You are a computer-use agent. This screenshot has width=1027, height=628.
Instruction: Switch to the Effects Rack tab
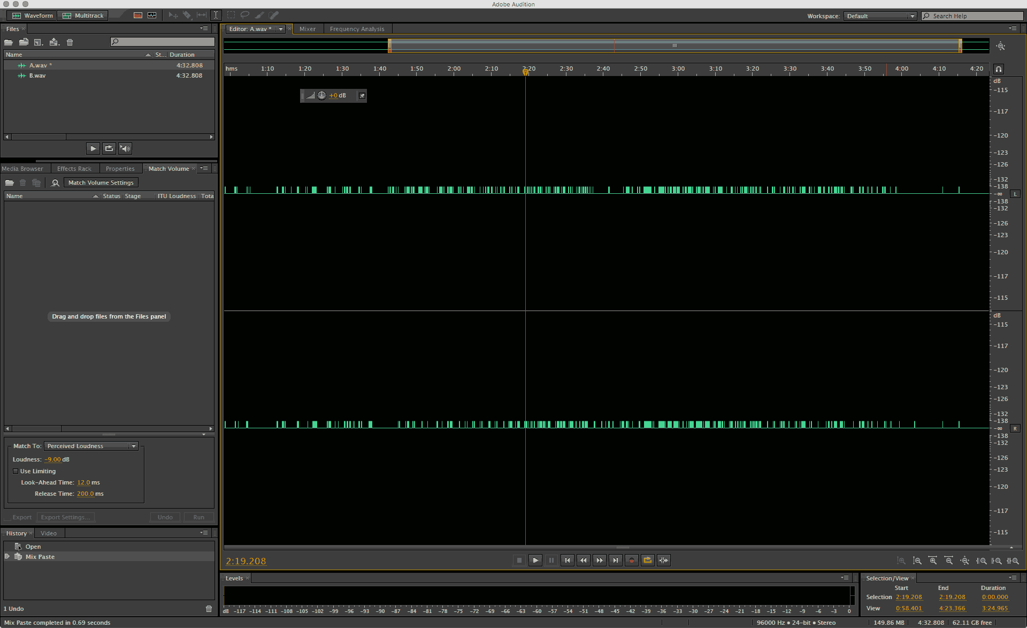click(74, 169)
